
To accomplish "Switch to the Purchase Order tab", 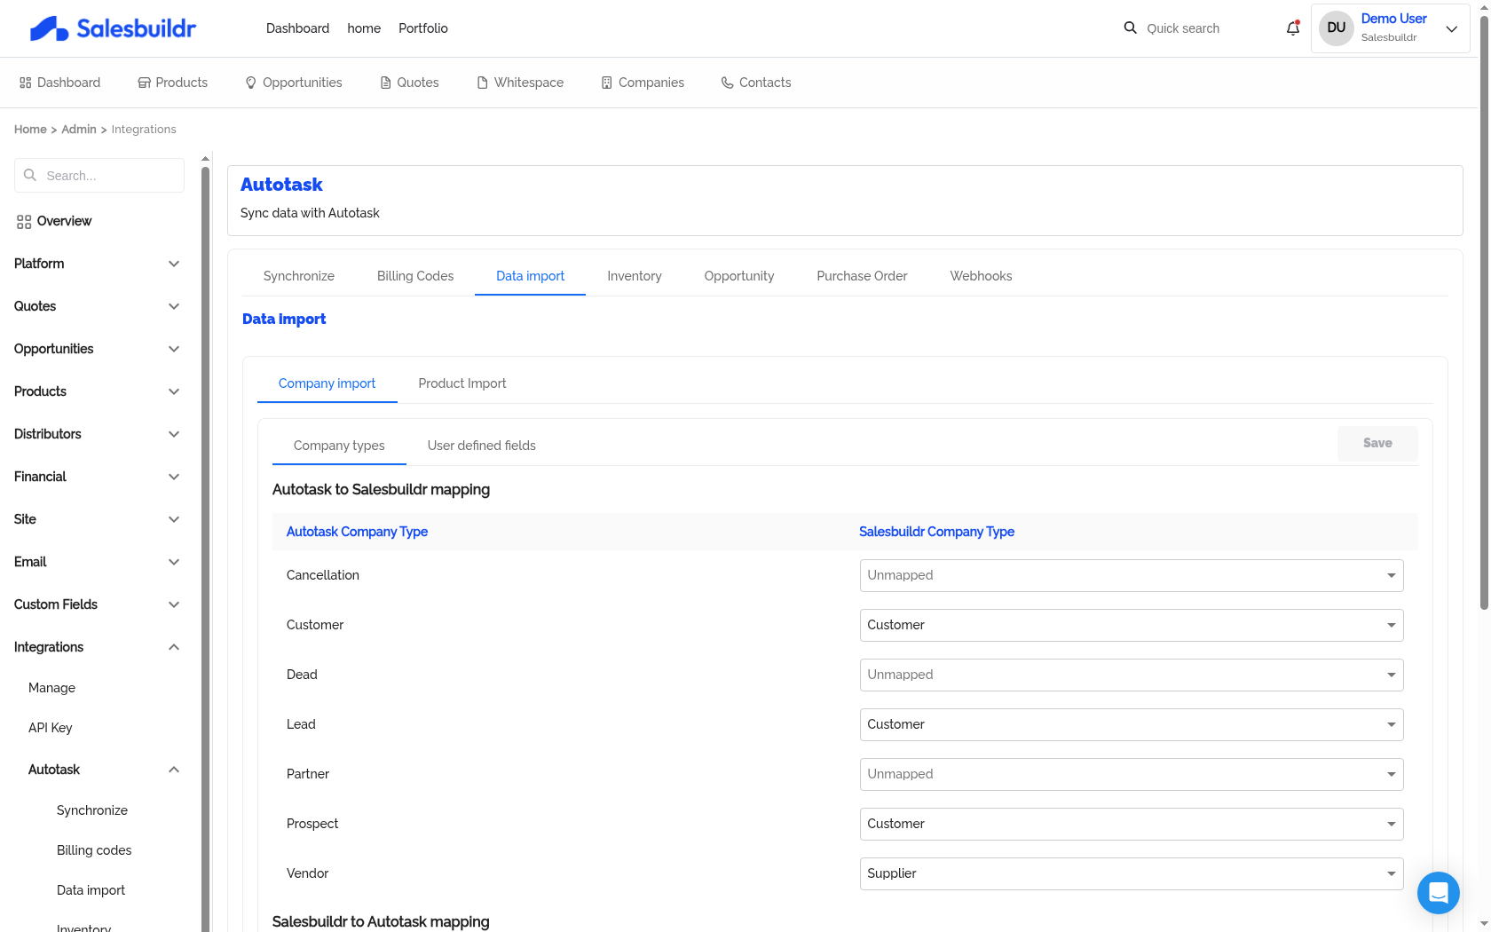I will click(x=862, y=276).
